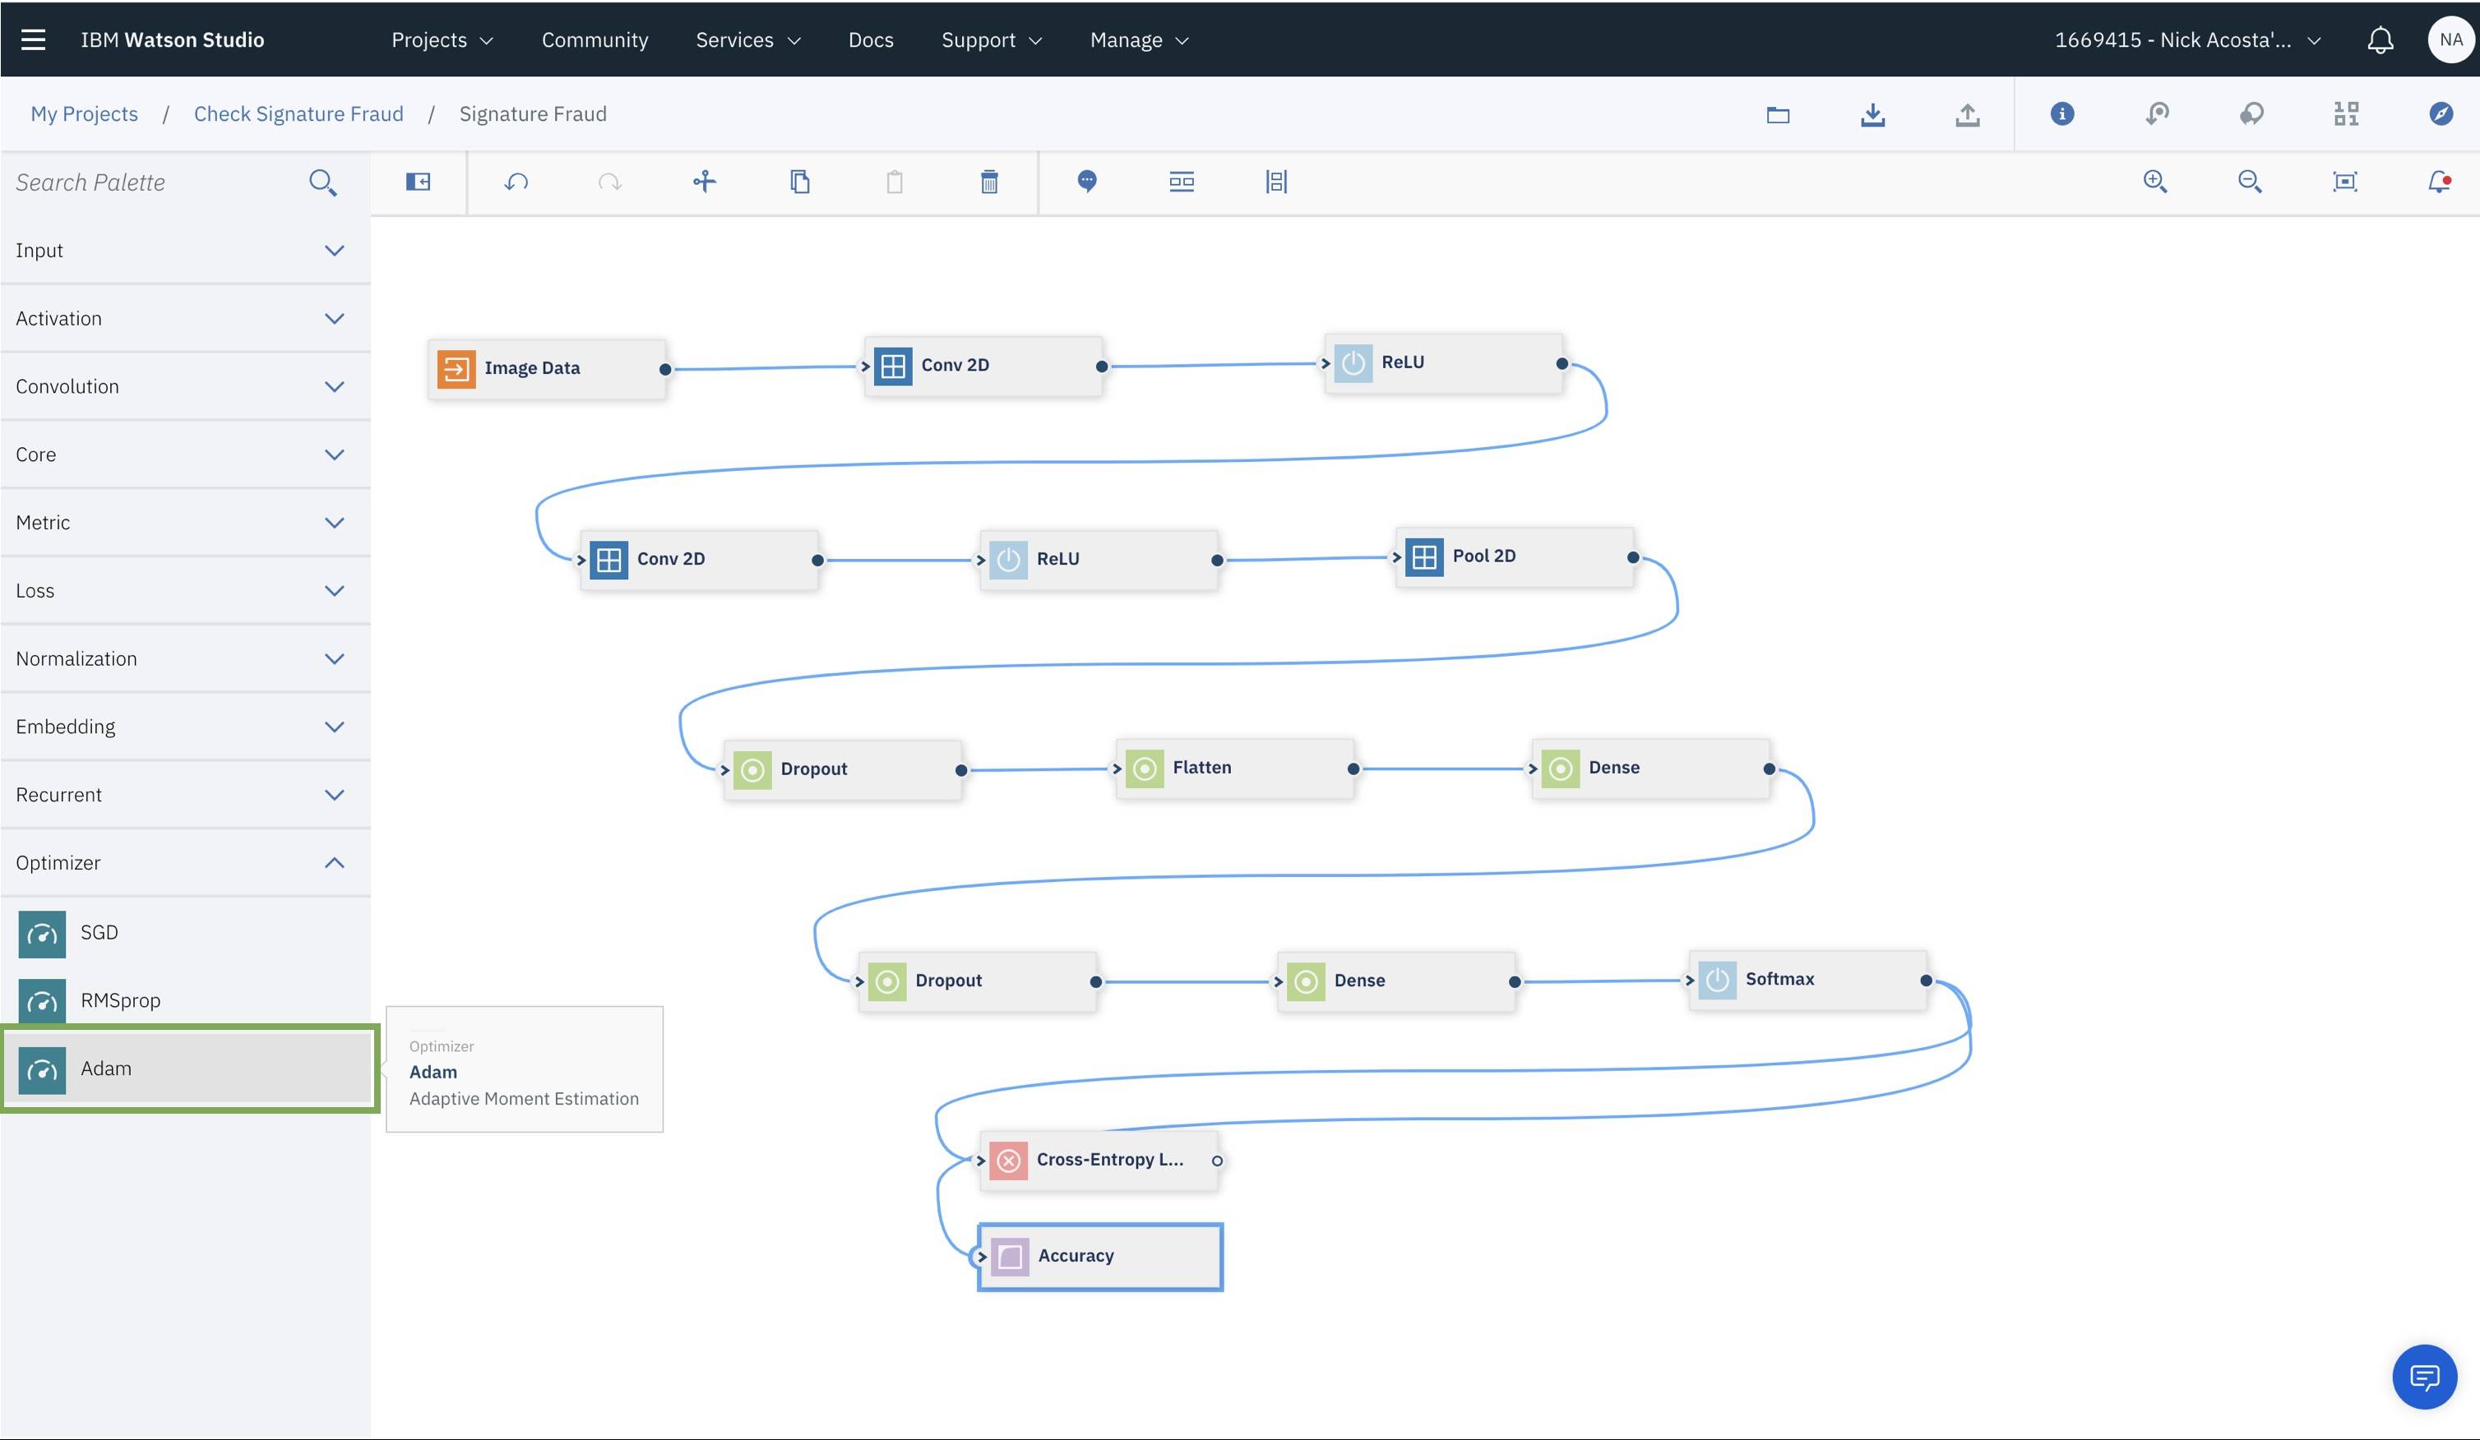Open the information panel icon

click(2061, 113)
